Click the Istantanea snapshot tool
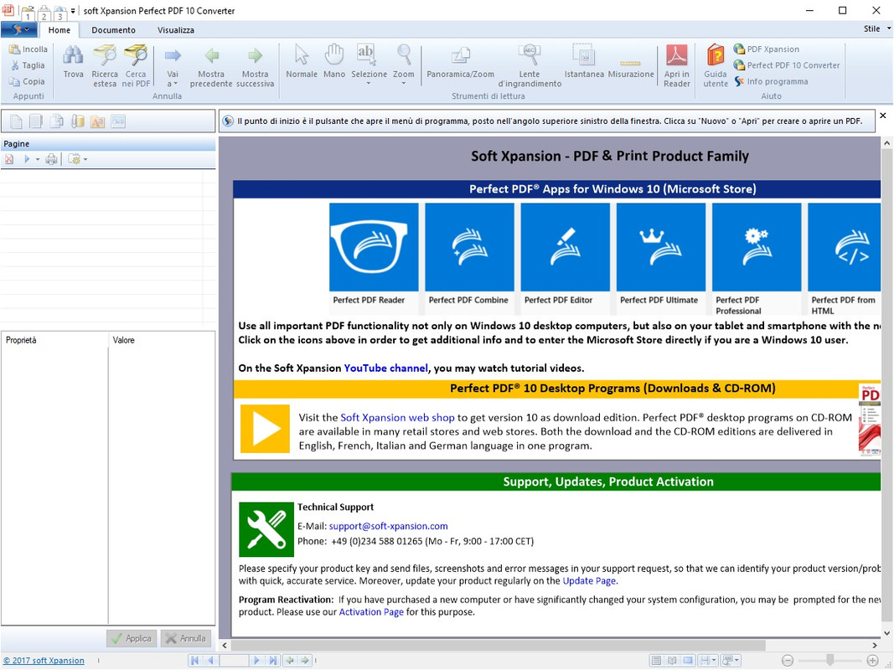Screen dimensions: 894x670 [584, 61]
